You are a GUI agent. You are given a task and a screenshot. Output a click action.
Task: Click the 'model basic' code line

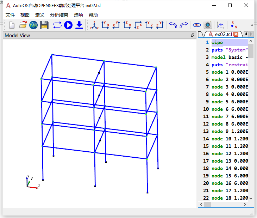pos(230,57)
